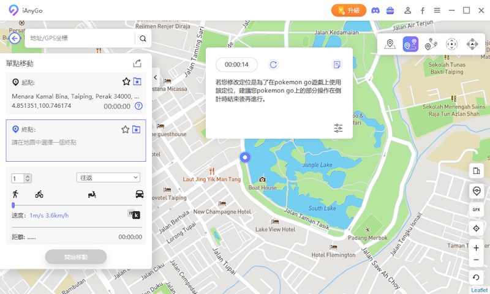Click the GPX import button
Screen dimensions: 490x294
477,209
